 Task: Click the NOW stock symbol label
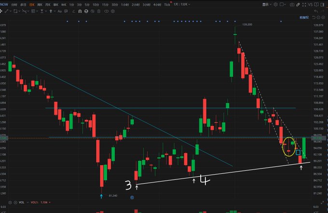[4, 4]
